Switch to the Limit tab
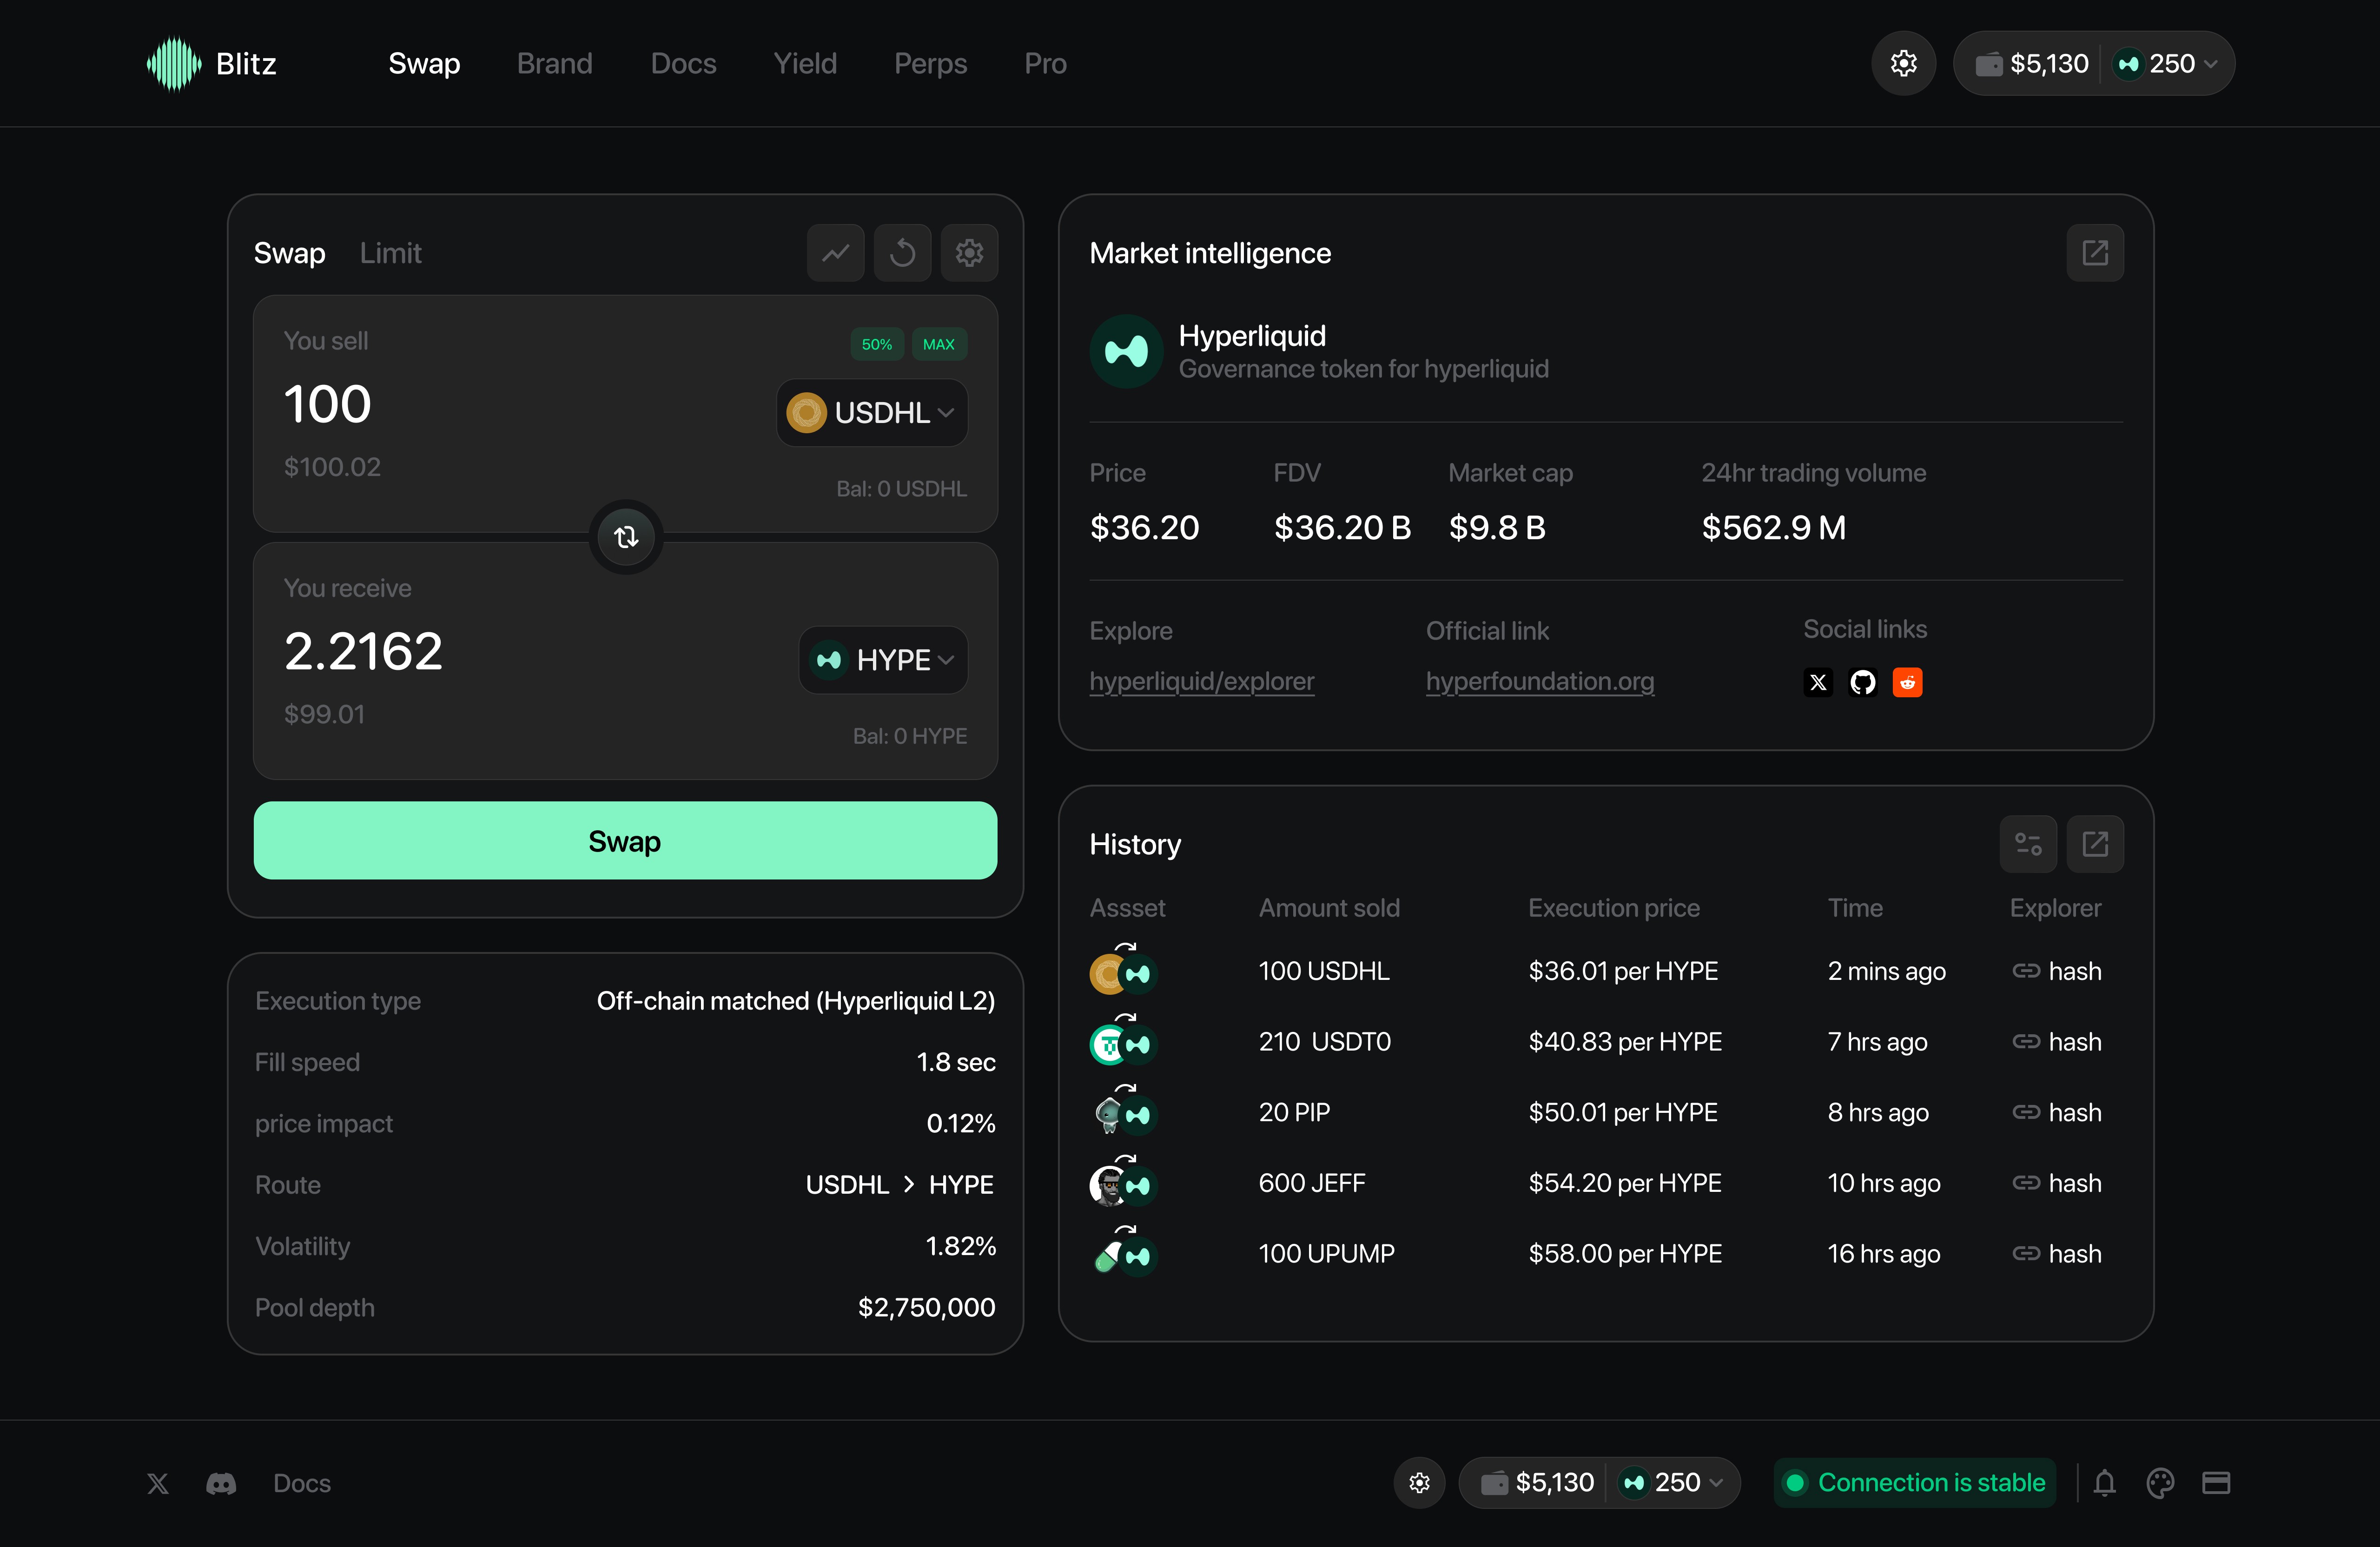2380x1547 pixels. point(390,253)
